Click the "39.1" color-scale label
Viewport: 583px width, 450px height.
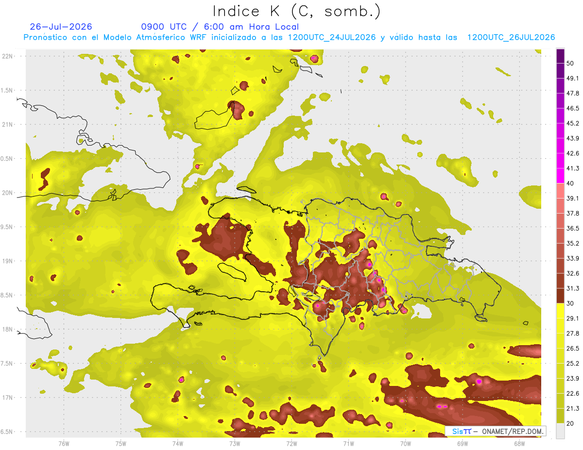pyautogui.click(x=573, y=199)
